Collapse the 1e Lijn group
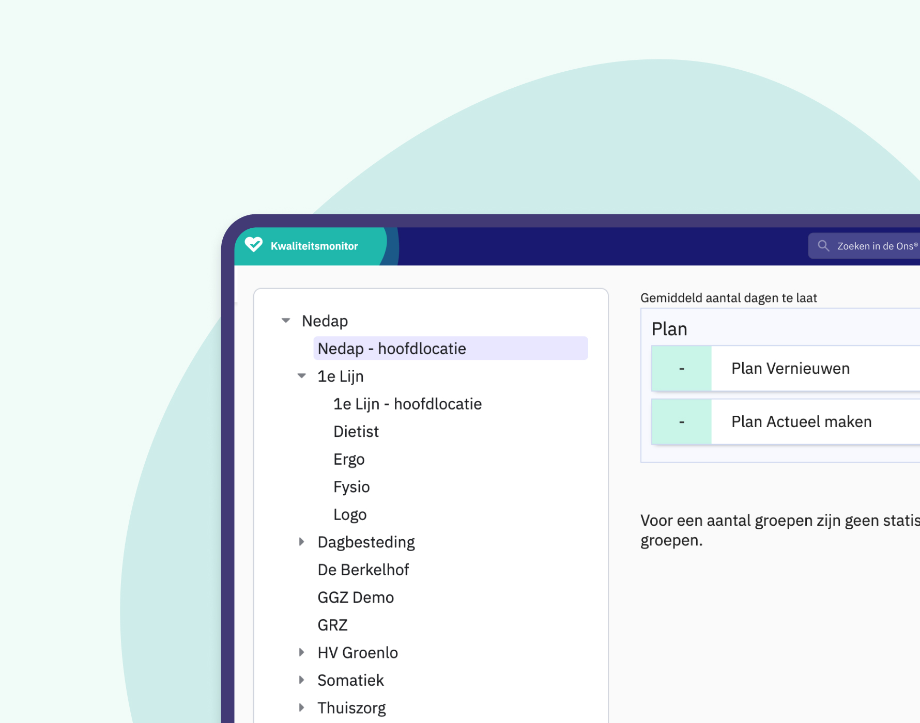920x723 pixels. [302, 376]
